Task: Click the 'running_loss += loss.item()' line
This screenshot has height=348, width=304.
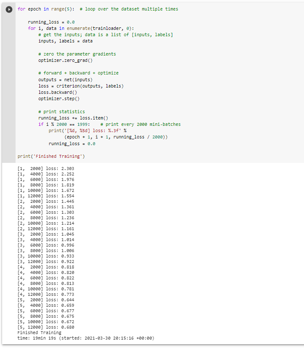Action: (73, 118)
